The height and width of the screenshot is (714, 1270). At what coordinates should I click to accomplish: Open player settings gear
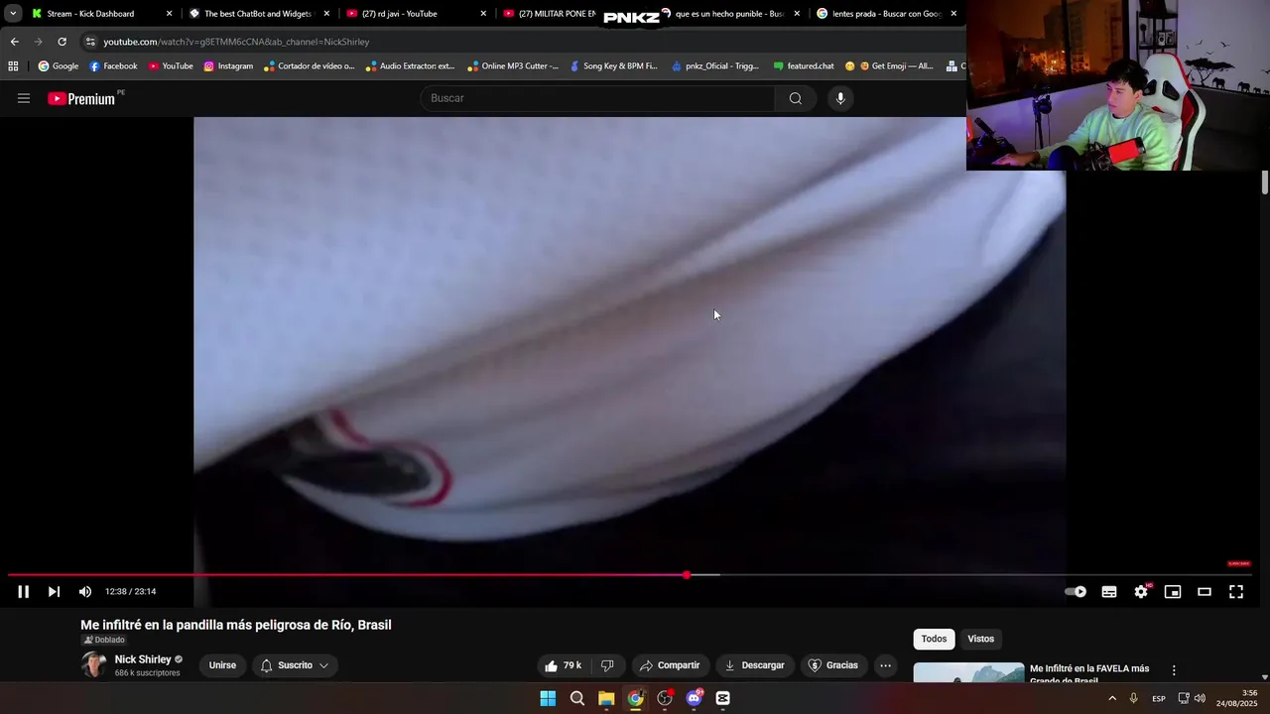click(1141, 592)
